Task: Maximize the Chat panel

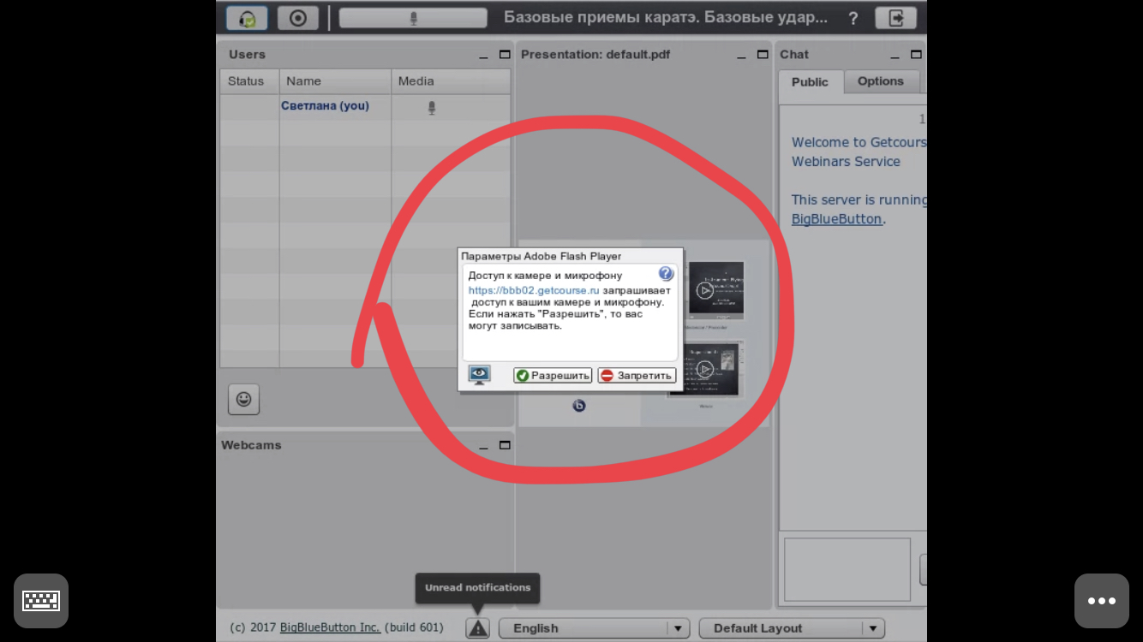Action: [x=916, y=54]
